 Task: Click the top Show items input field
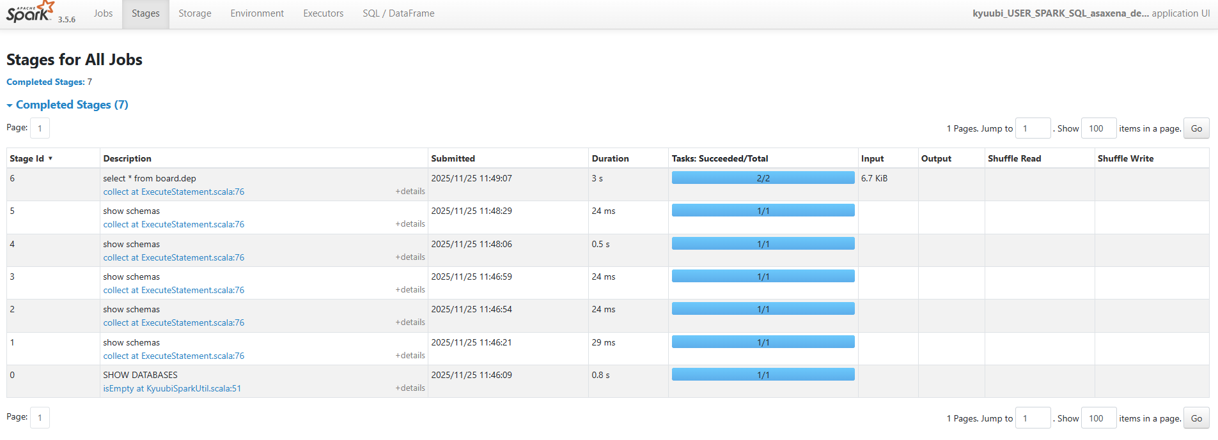(1098, 128)
